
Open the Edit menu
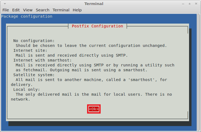click(16, 10)
